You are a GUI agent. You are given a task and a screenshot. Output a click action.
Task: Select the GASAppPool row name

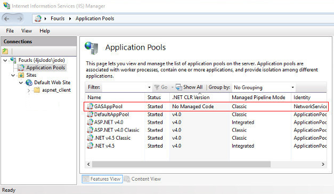click(108, 107)
